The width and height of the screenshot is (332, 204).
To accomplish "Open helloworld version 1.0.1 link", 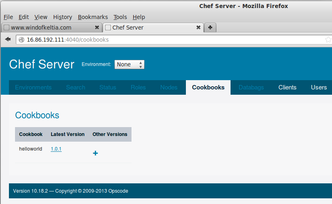I will pyautogui.click(x=56, y=149).
